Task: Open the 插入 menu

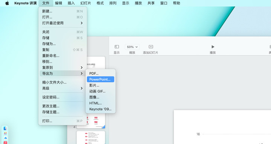Action: coord(71,3)
